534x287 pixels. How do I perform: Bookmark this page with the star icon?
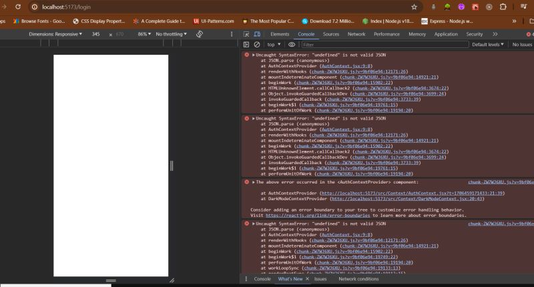414,7
